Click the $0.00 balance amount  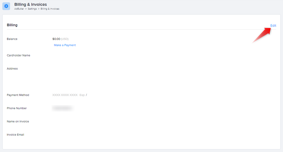point(56,39)
